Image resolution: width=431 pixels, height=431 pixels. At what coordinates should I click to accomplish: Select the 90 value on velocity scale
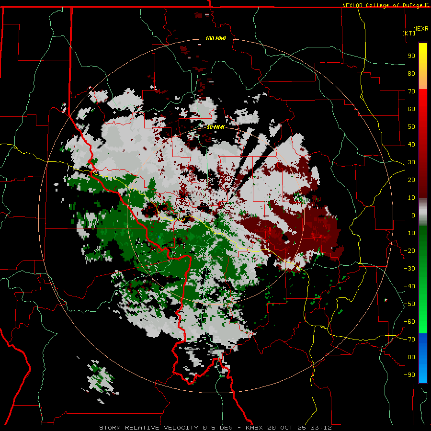tap(411, 56)
